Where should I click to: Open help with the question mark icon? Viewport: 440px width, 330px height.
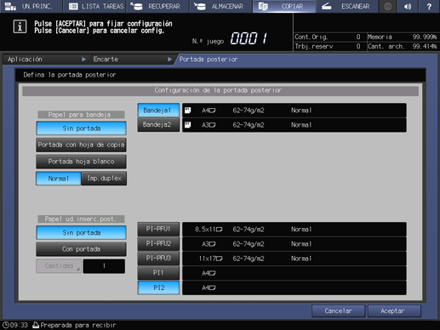click(429, 6)
